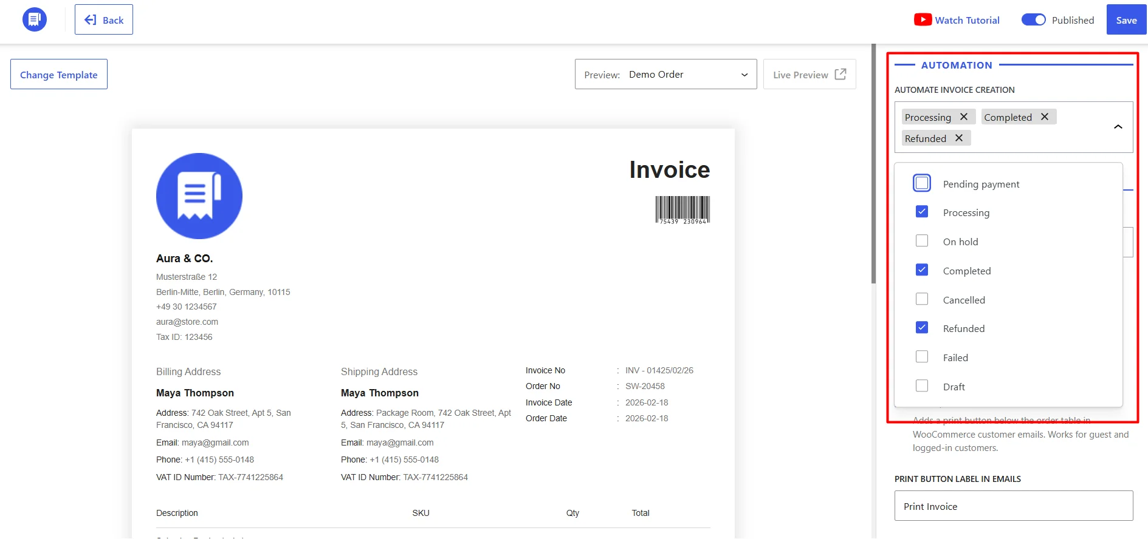Click the Print Invoice label input field
The height and width of the screenshot is (539, 1148).
(x=1014, y=506)
